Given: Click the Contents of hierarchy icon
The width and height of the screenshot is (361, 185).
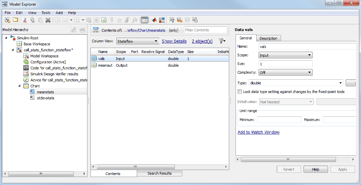Looking at the screenshot, I should point(96,30).
